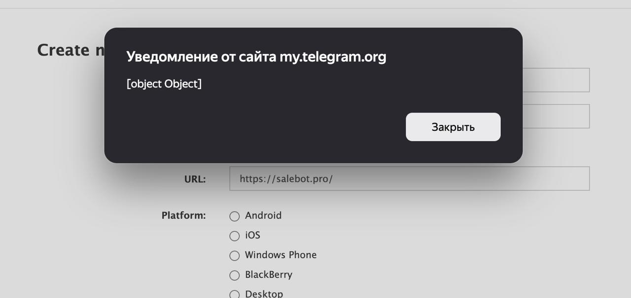Screen dimensions: 631x298
Task: Choose the Windows Phone radio button
Action: [x=235, y=256]
